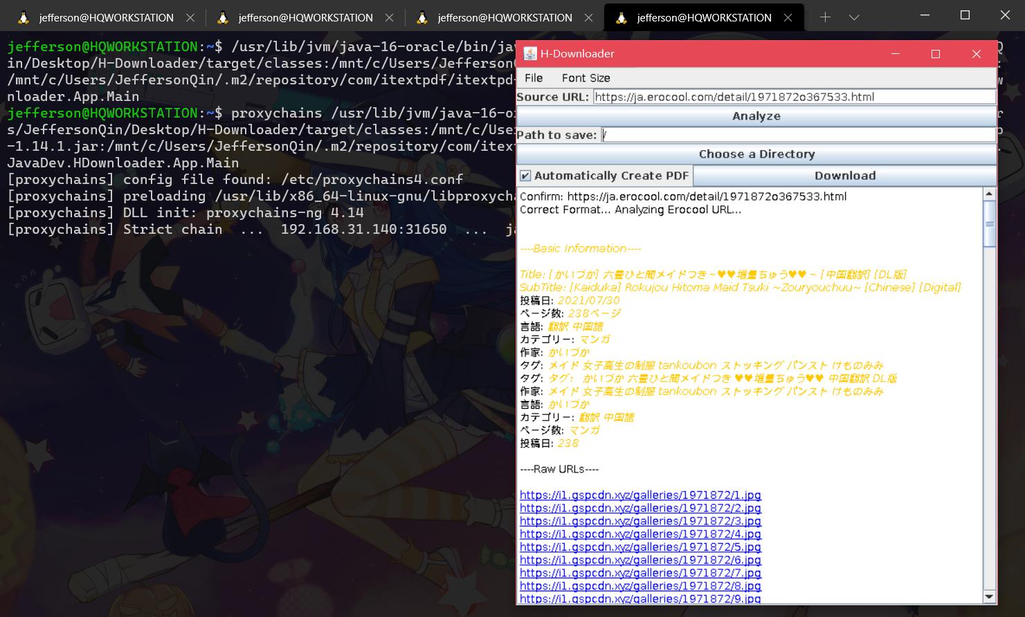The height and width of the screenshot is (617, 1025).
Task: Open the Font Size menu
Action: click(586, 78)
